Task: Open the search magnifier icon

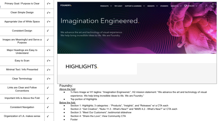Action: [201, 5]
